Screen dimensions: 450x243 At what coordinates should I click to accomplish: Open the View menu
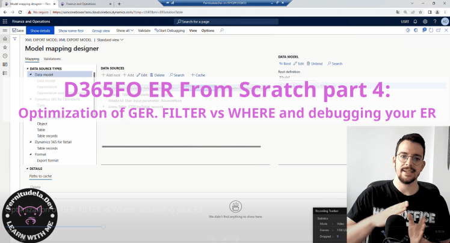tap(193, 31)
